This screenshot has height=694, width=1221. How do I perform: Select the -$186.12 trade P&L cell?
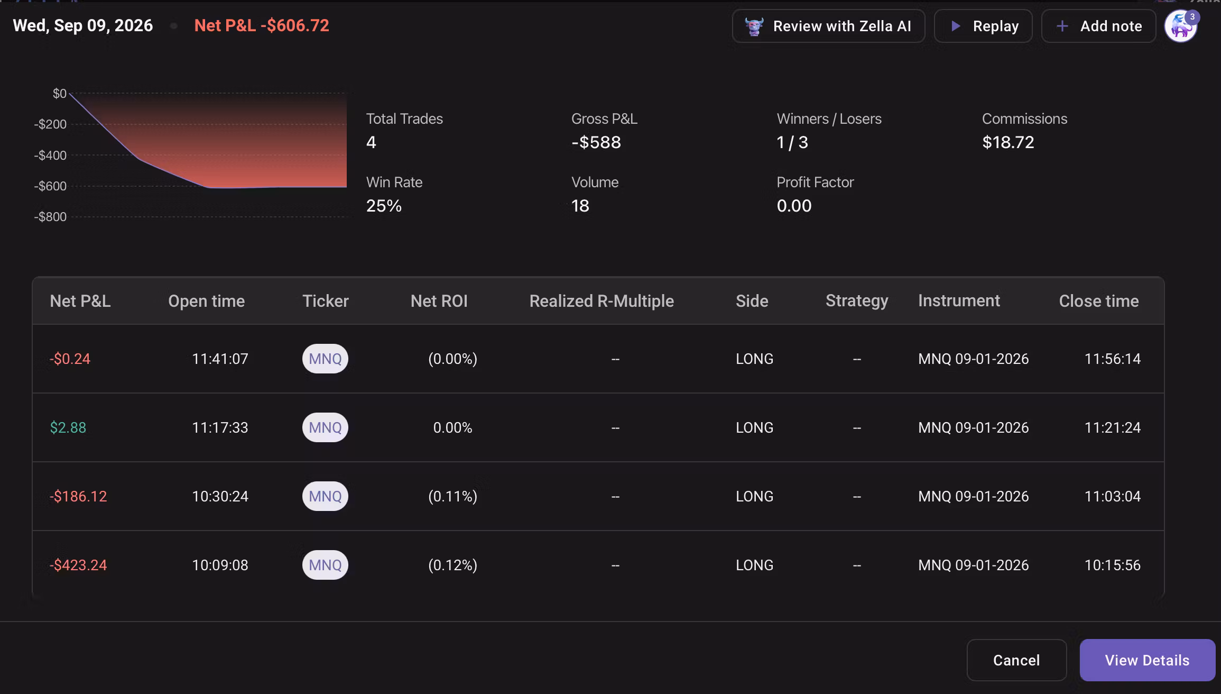click(78, 496)
